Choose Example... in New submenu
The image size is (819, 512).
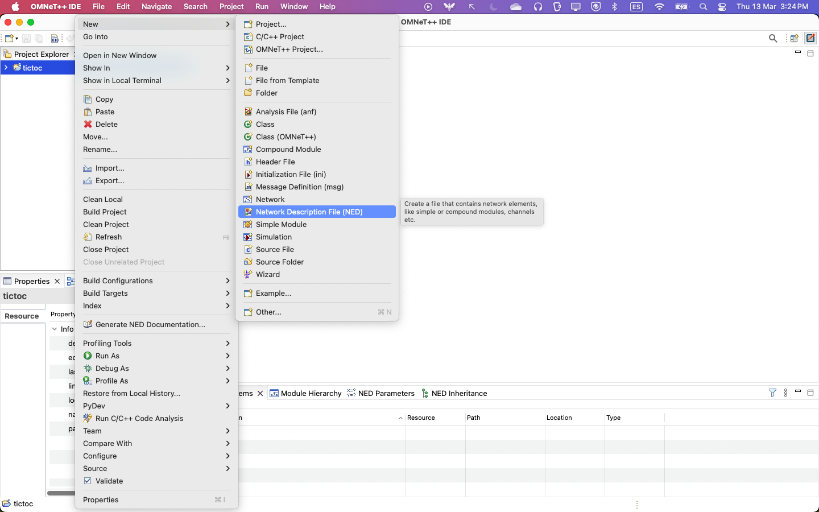(317, 293)
